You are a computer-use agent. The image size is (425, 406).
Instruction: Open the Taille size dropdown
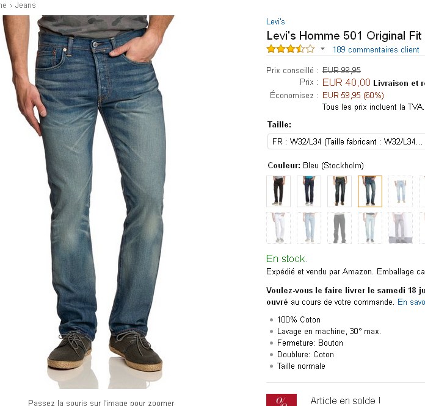[346, 141]
